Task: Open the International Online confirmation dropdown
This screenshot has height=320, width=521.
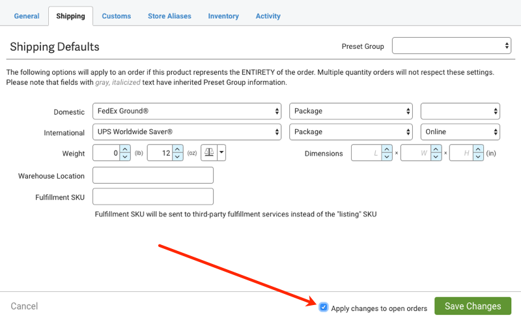Action: 460,132
